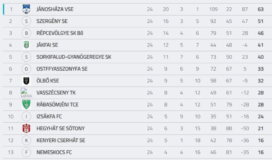Click the broken Vasszécseny TK logo image
Screen dimensions: 272x160
(26, 93)
